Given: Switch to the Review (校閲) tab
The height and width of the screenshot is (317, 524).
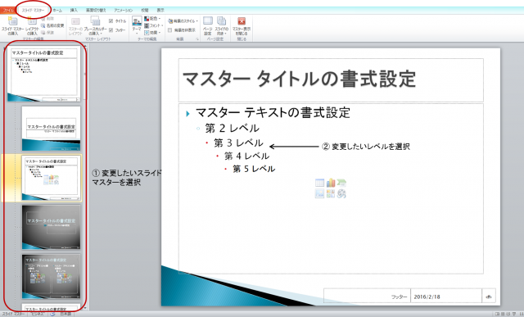Looking at the screenshot, I should [145, 11].
